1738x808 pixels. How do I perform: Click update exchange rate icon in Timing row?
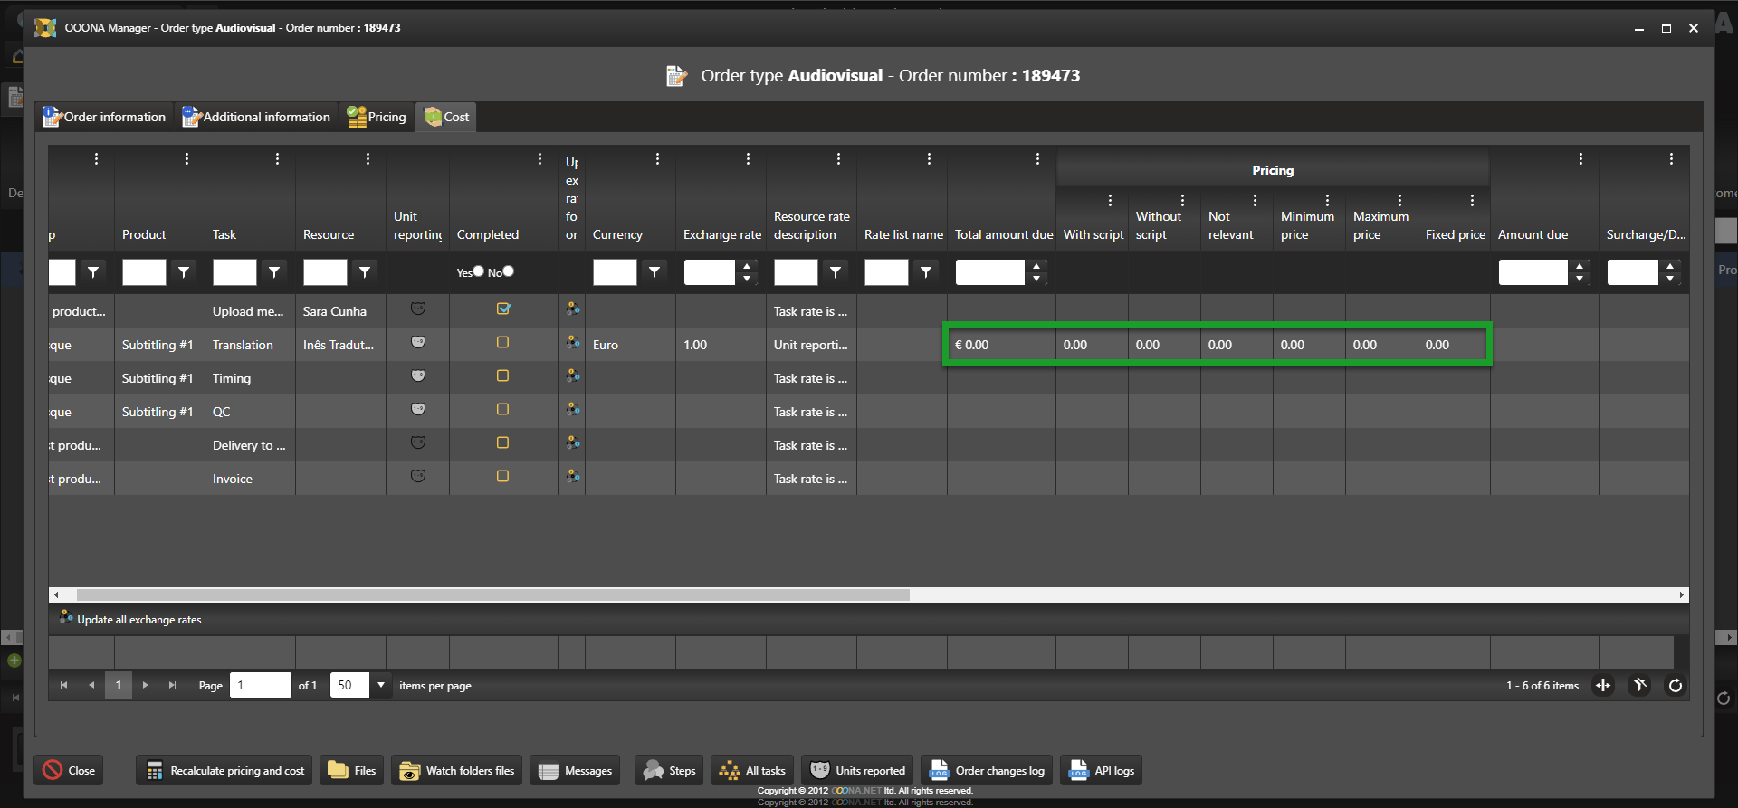pos(572,376)
